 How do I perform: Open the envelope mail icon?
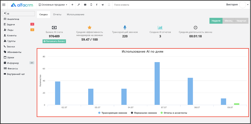click(85, 5)
